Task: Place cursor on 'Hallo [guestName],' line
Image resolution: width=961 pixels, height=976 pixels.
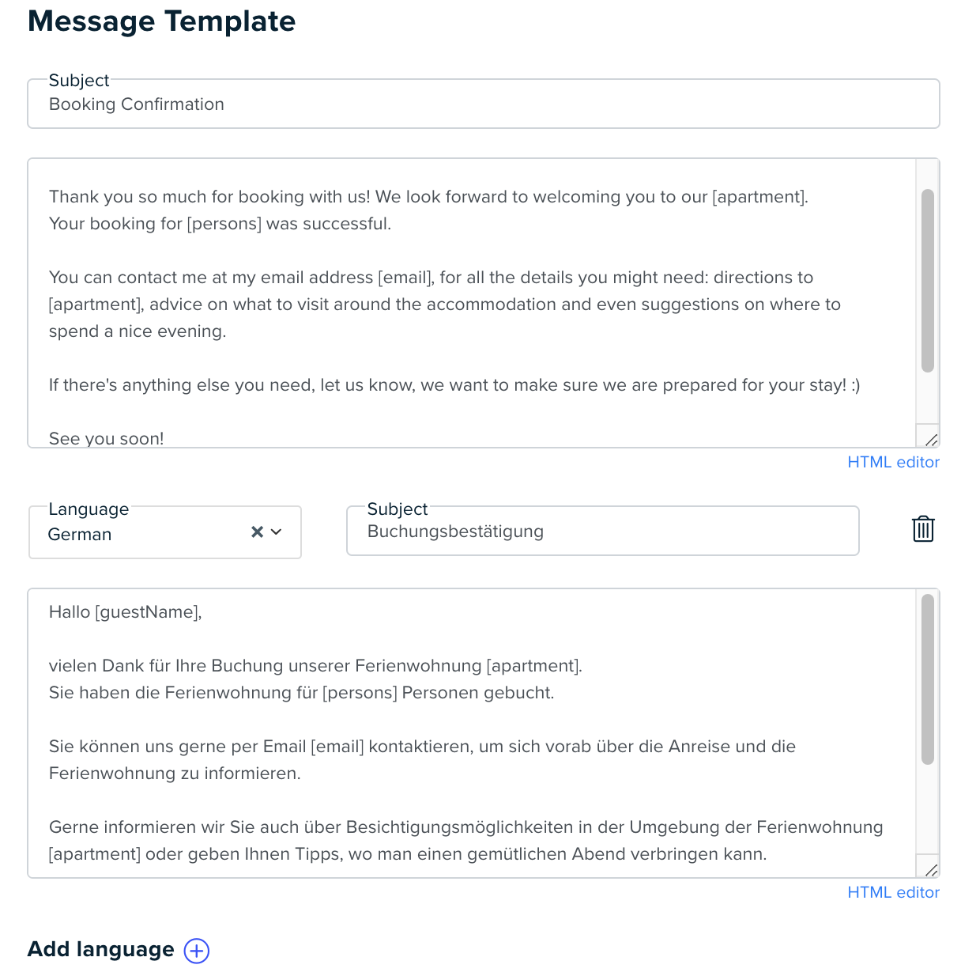Action: tap(126, 611)
